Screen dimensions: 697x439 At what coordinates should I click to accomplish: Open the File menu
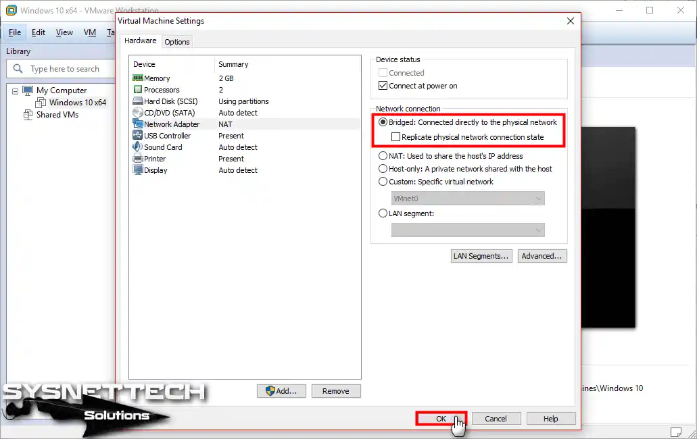click(15, 32)
